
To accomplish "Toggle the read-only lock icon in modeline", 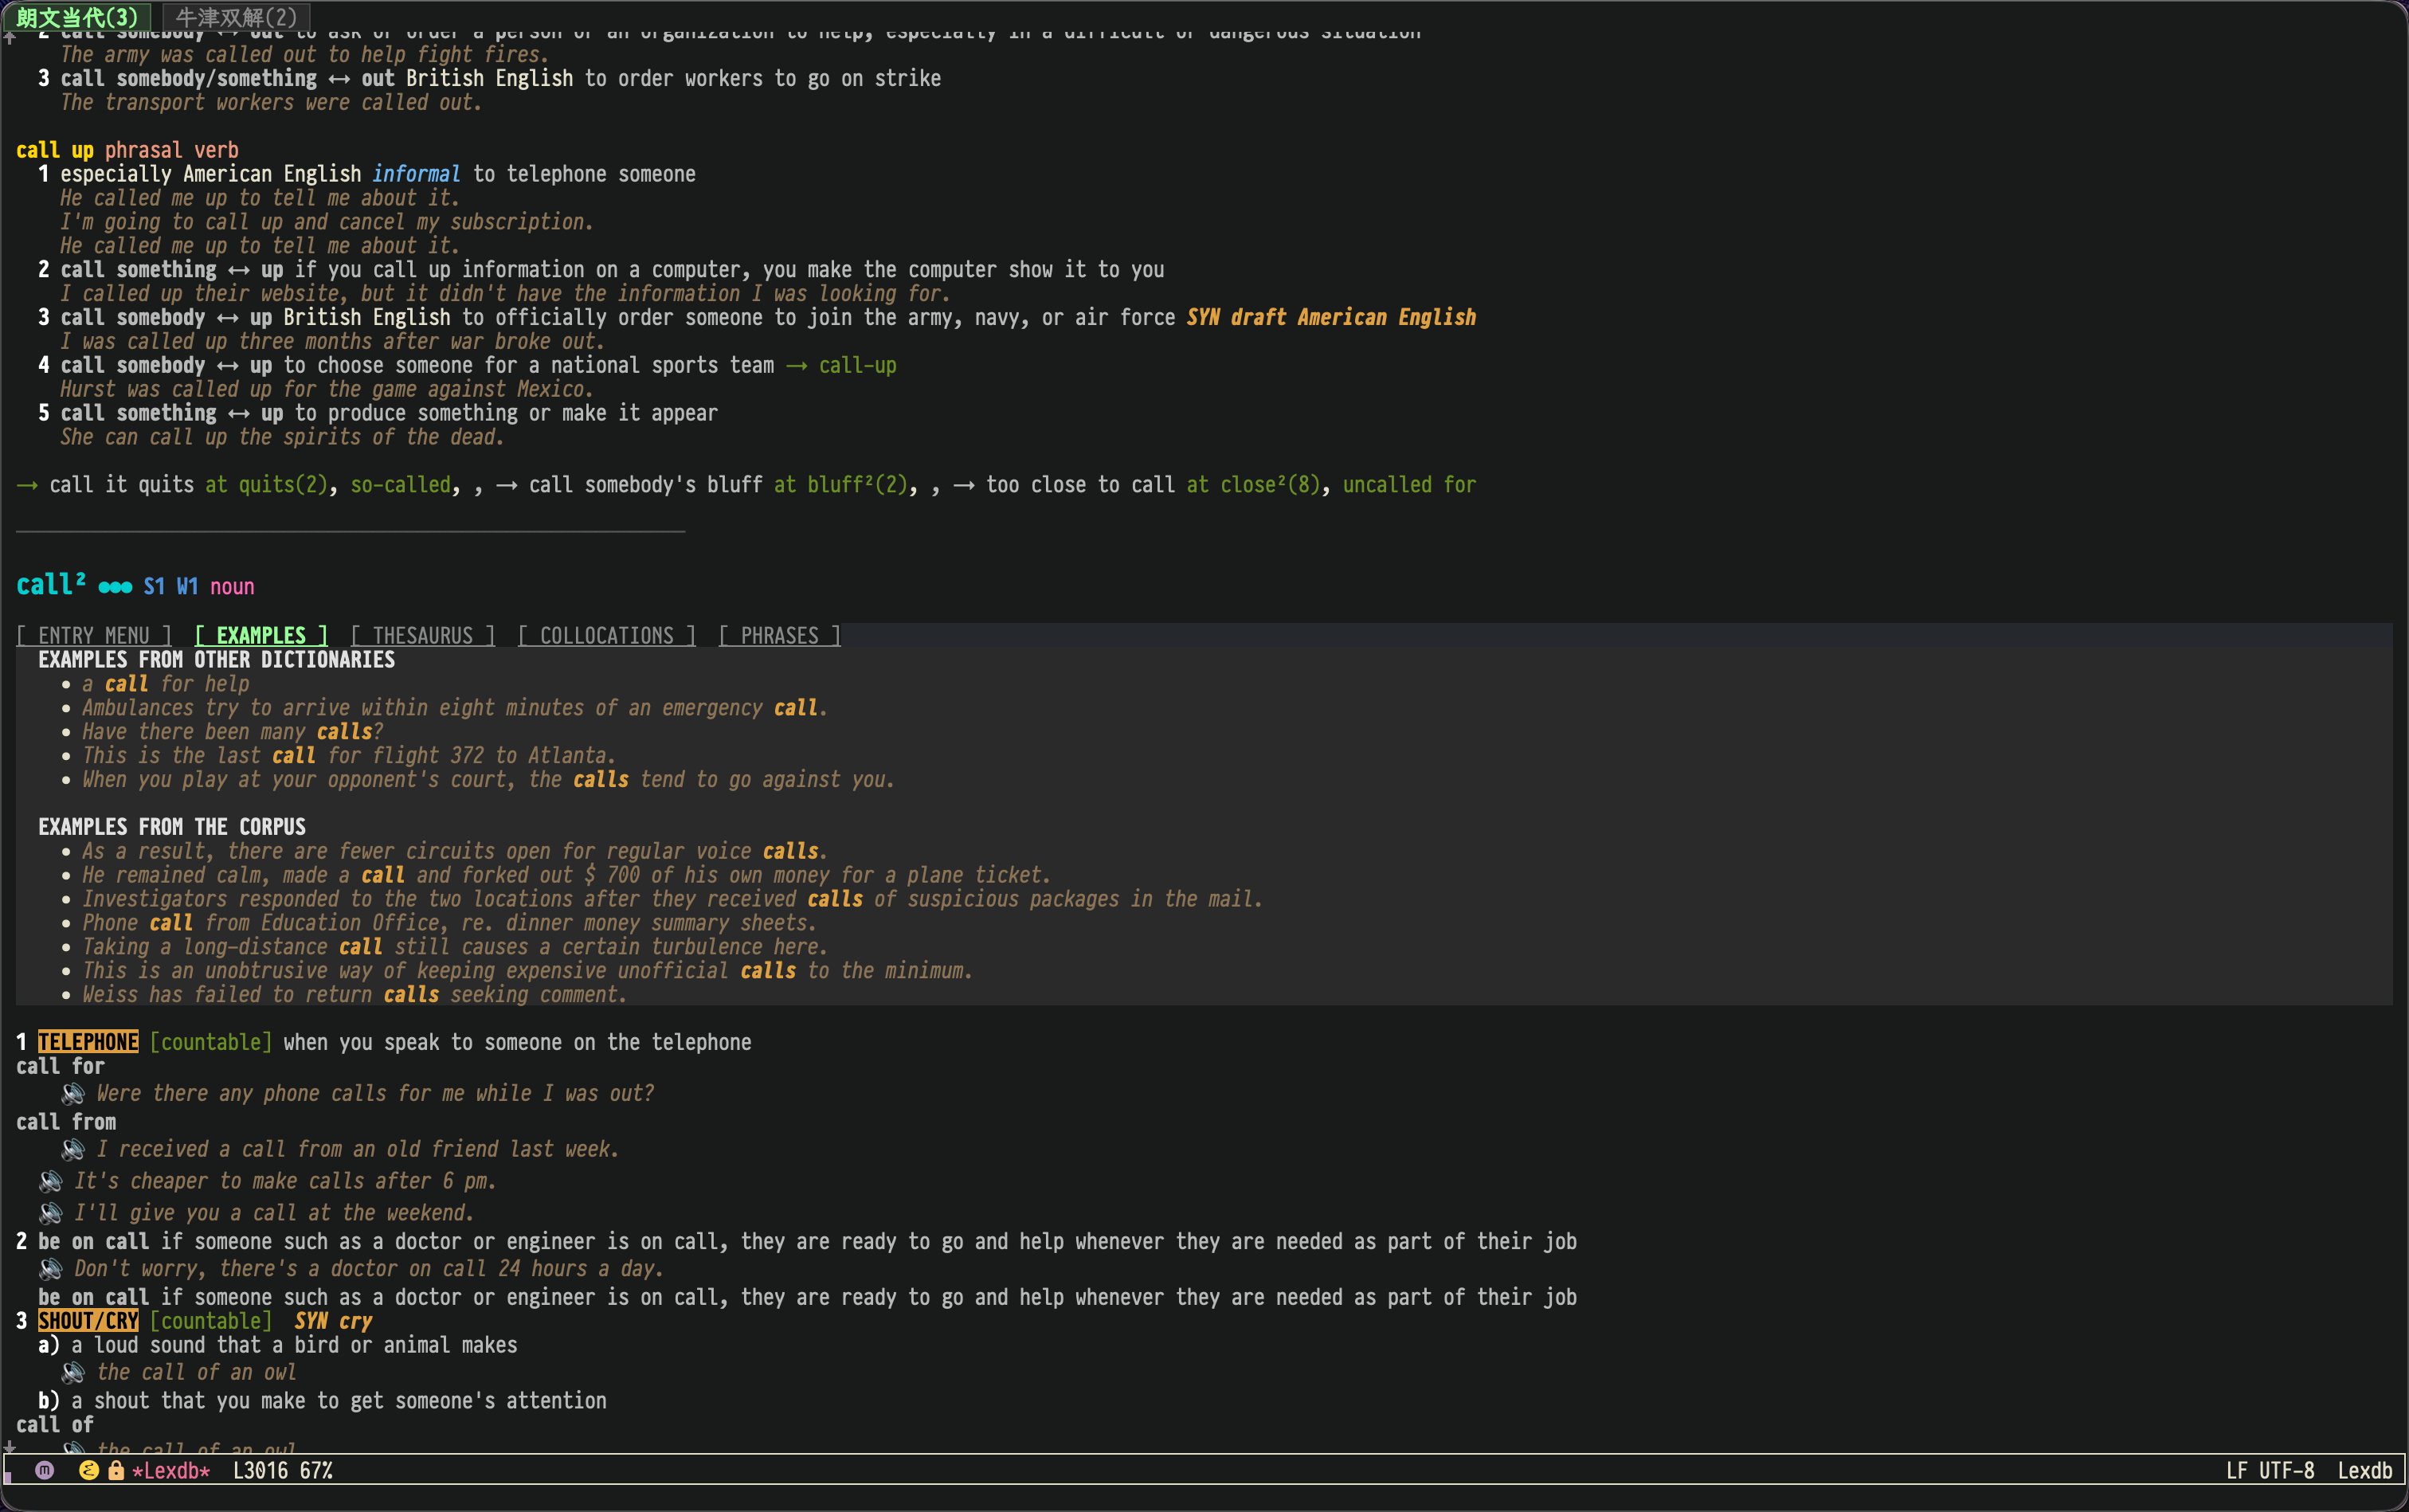I will [116, 1470].
